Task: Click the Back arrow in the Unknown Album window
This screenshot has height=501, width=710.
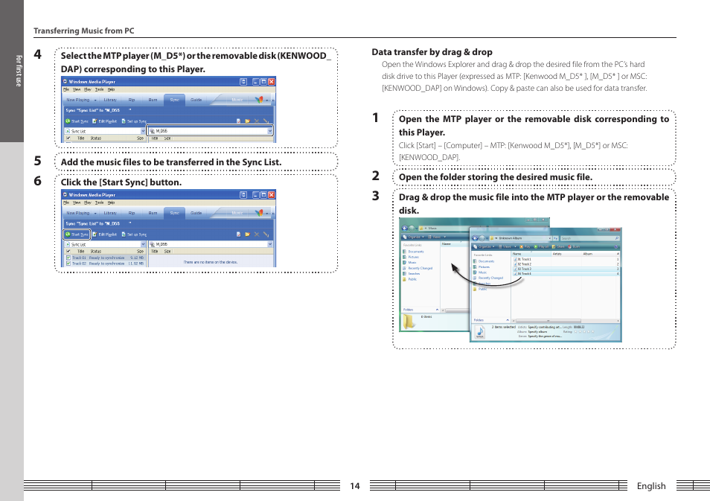Action: click(x=475, y=238)
